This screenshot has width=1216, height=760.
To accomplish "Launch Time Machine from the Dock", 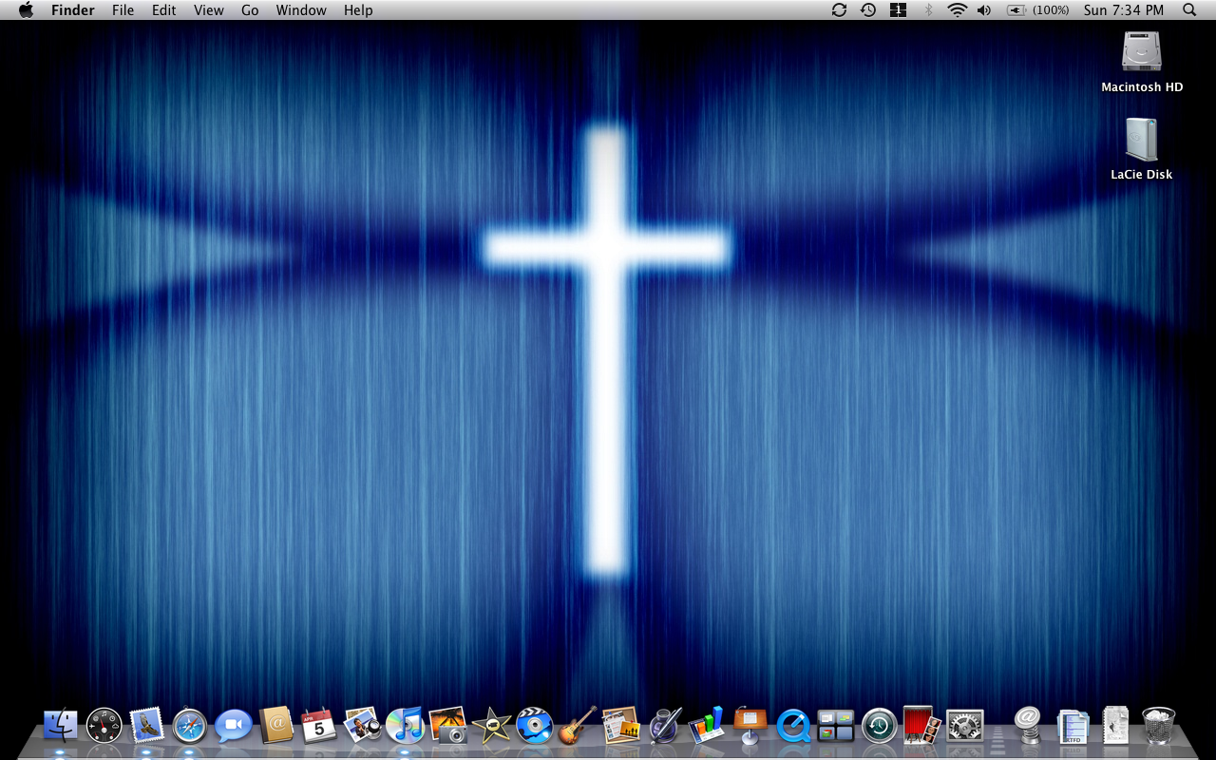I will (x=879, y=727).
